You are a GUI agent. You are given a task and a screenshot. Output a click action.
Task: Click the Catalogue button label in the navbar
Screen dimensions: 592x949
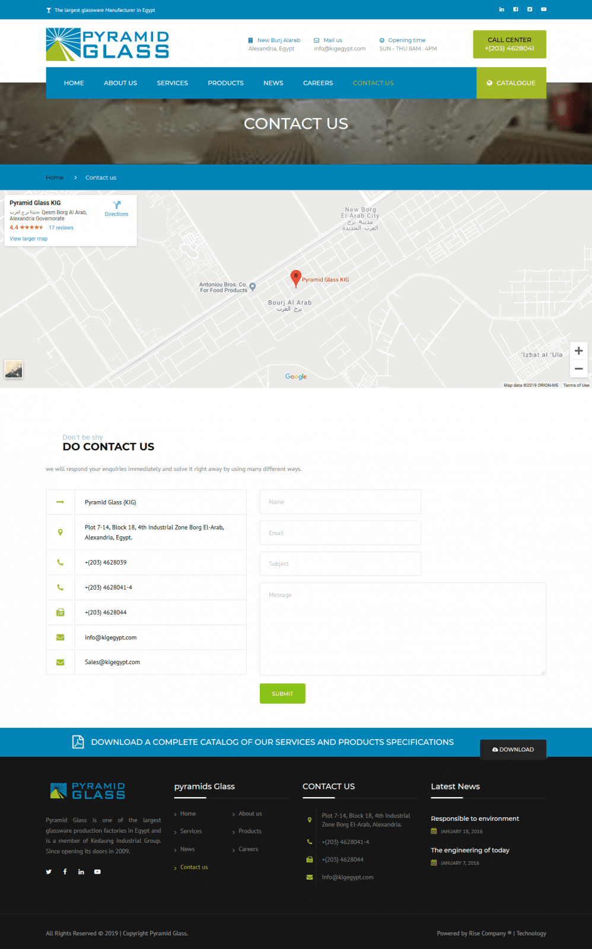pos(516,83)
